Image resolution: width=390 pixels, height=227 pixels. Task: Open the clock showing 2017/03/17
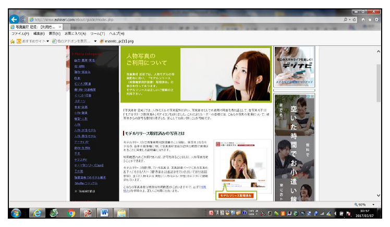tap(364, 213)
